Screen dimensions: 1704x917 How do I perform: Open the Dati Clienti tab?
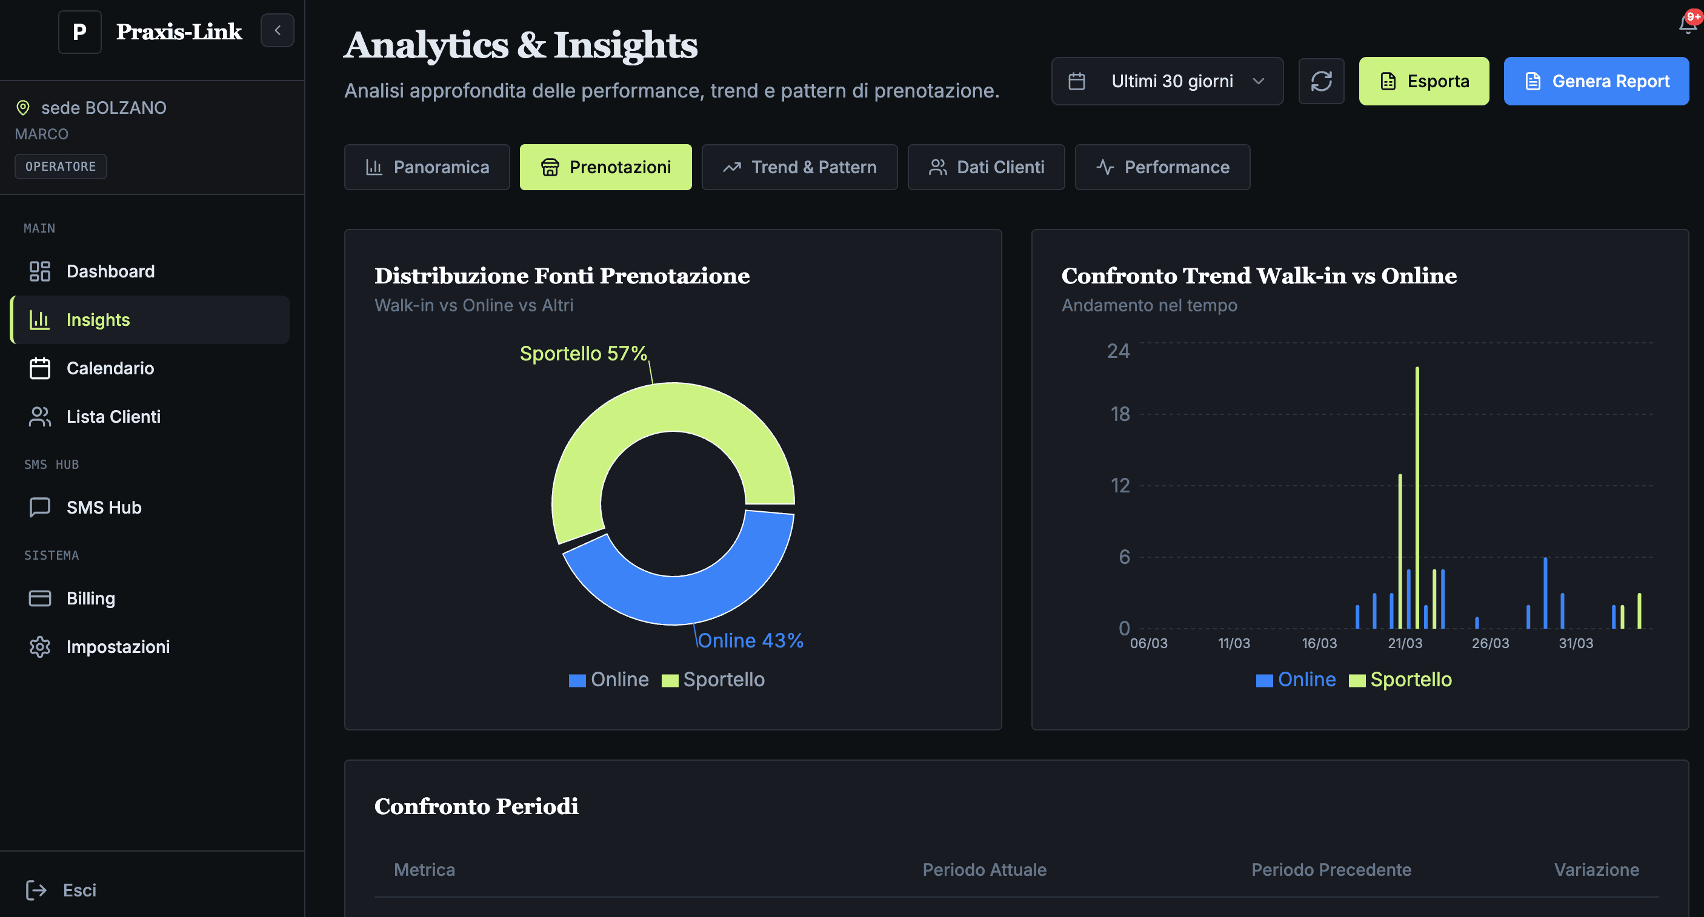click(x=987, y=167)
